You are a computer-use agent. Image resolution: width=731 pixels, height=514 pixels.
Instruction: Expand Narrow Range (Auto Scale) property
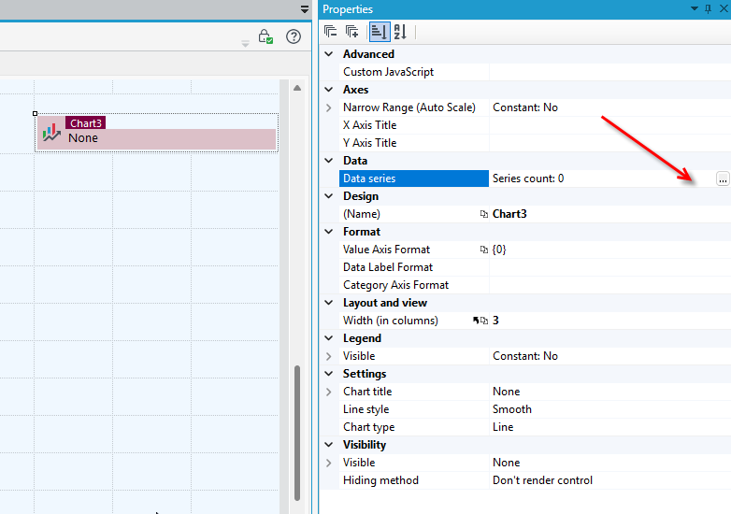329,107
